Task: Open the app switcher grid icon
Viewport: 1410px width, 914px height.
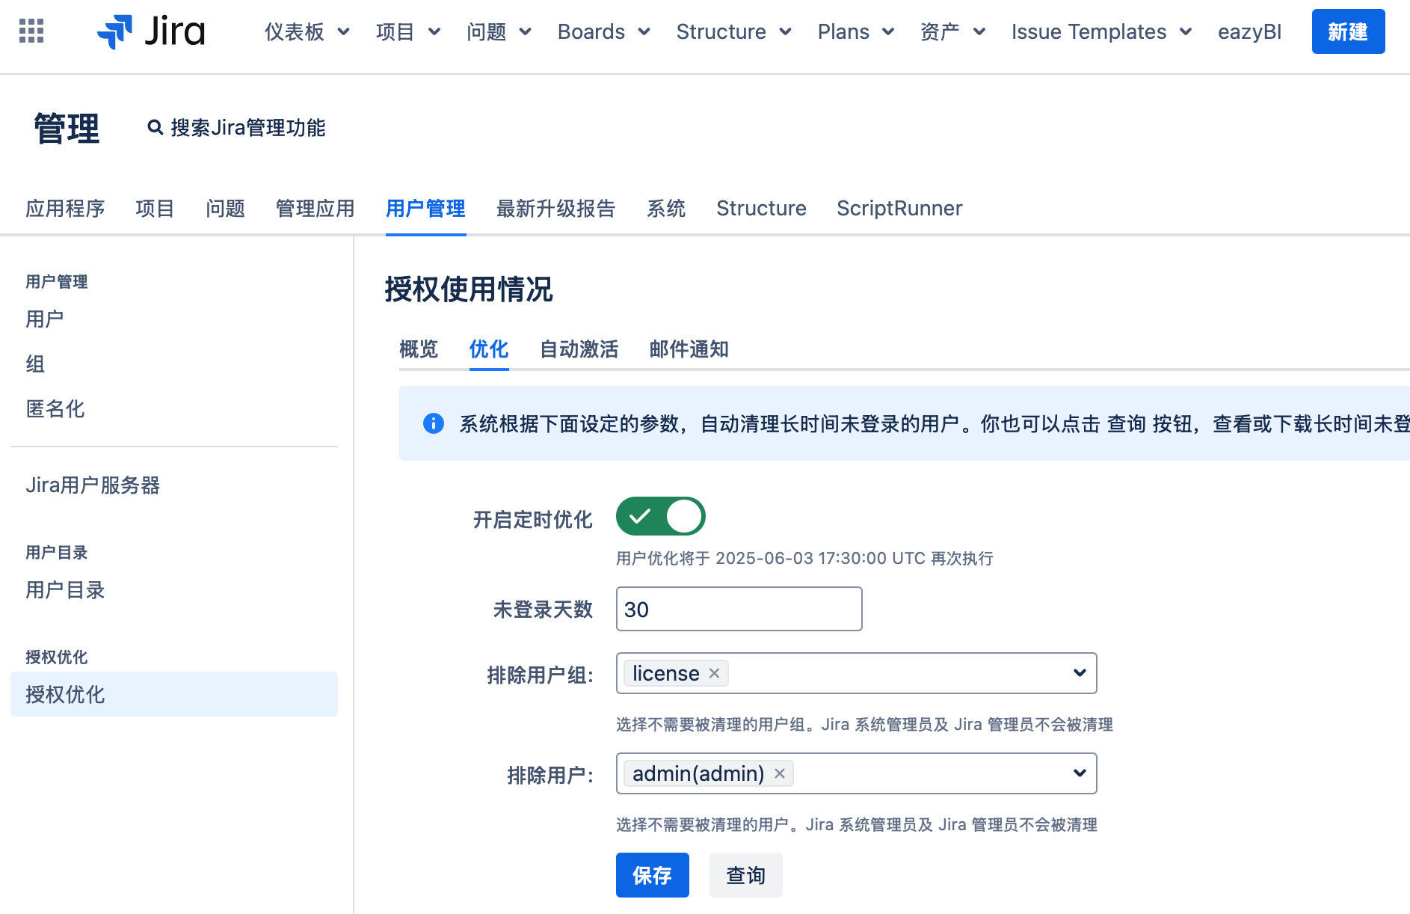Action: click(x=31, y=31)
